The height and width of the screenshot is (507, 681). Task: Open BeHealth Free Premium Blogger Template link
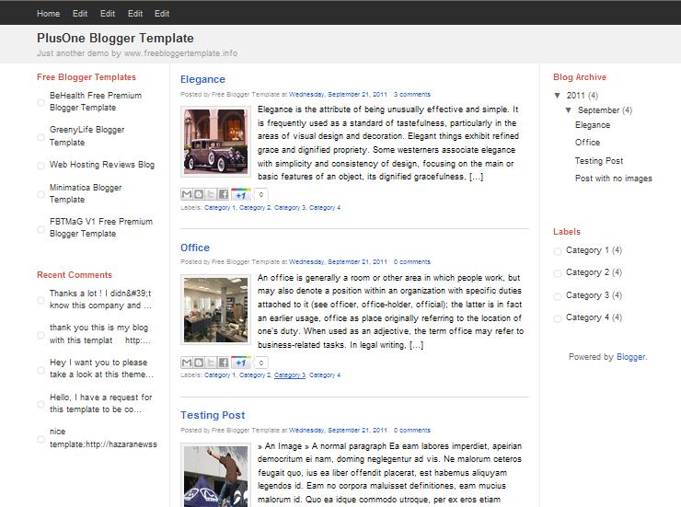[x=96, y=101]
